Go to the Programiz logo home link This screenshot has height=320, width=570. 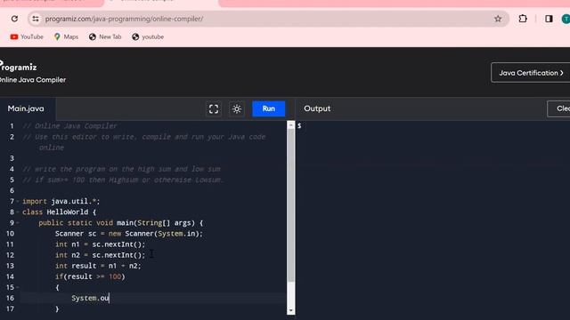tap(18, 67)
